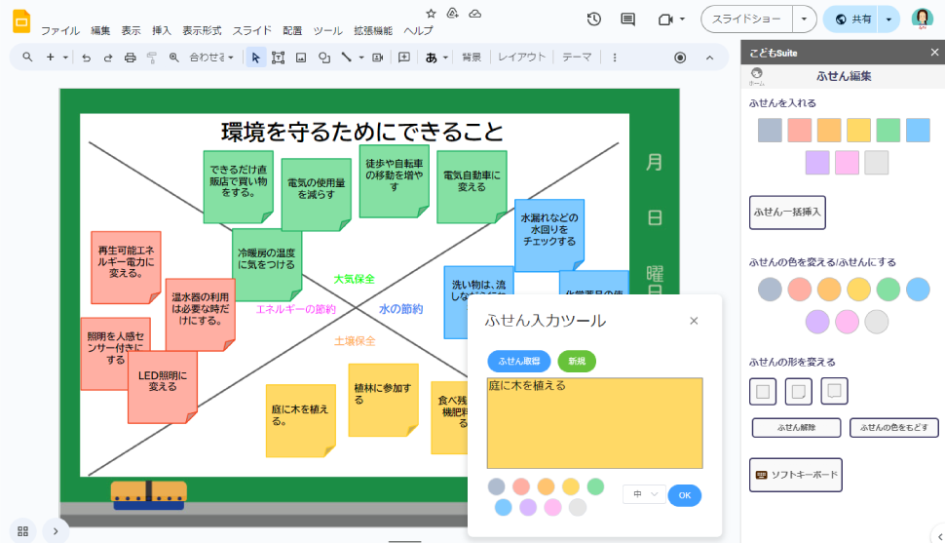This screenshot has width=945, height=543.
Task: Click the insert image toolbar icon
Action: [301, 58]
